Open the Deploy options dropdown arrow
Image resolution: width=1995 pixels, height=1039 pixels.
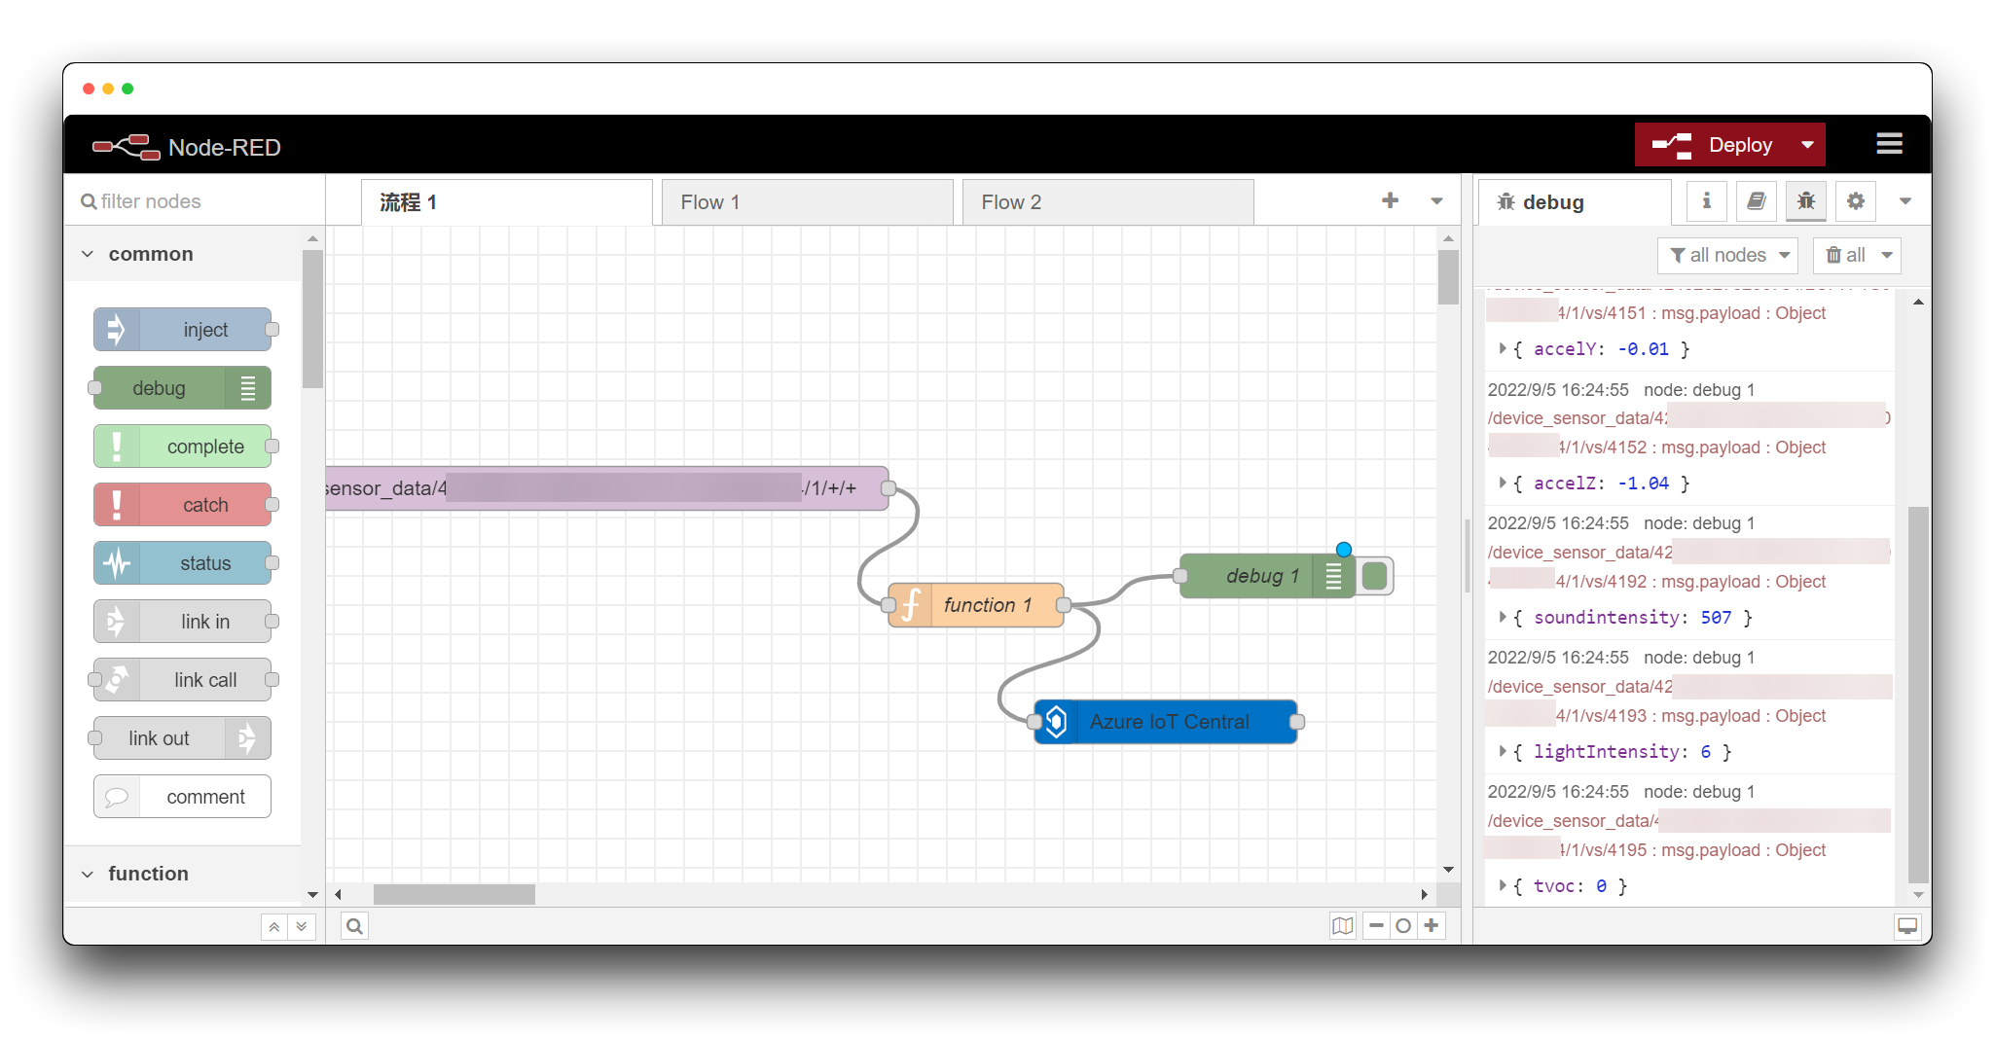pyautogui.click(x=1807, y=145)
